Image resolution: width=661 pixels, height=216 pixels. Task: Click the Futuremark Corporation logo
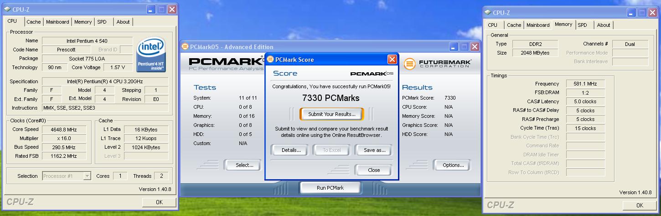pos(438,64)
